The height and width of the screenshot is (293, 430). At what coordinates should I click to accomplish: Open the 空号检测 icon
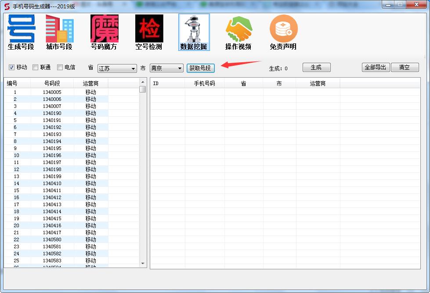149,32
